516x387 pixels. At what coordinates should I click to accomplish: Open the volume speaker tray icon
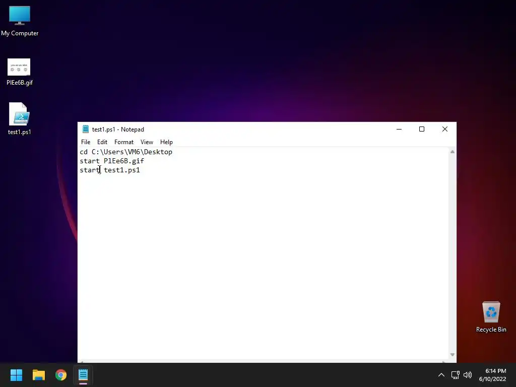pyautogui.click(x=467, y=375)
